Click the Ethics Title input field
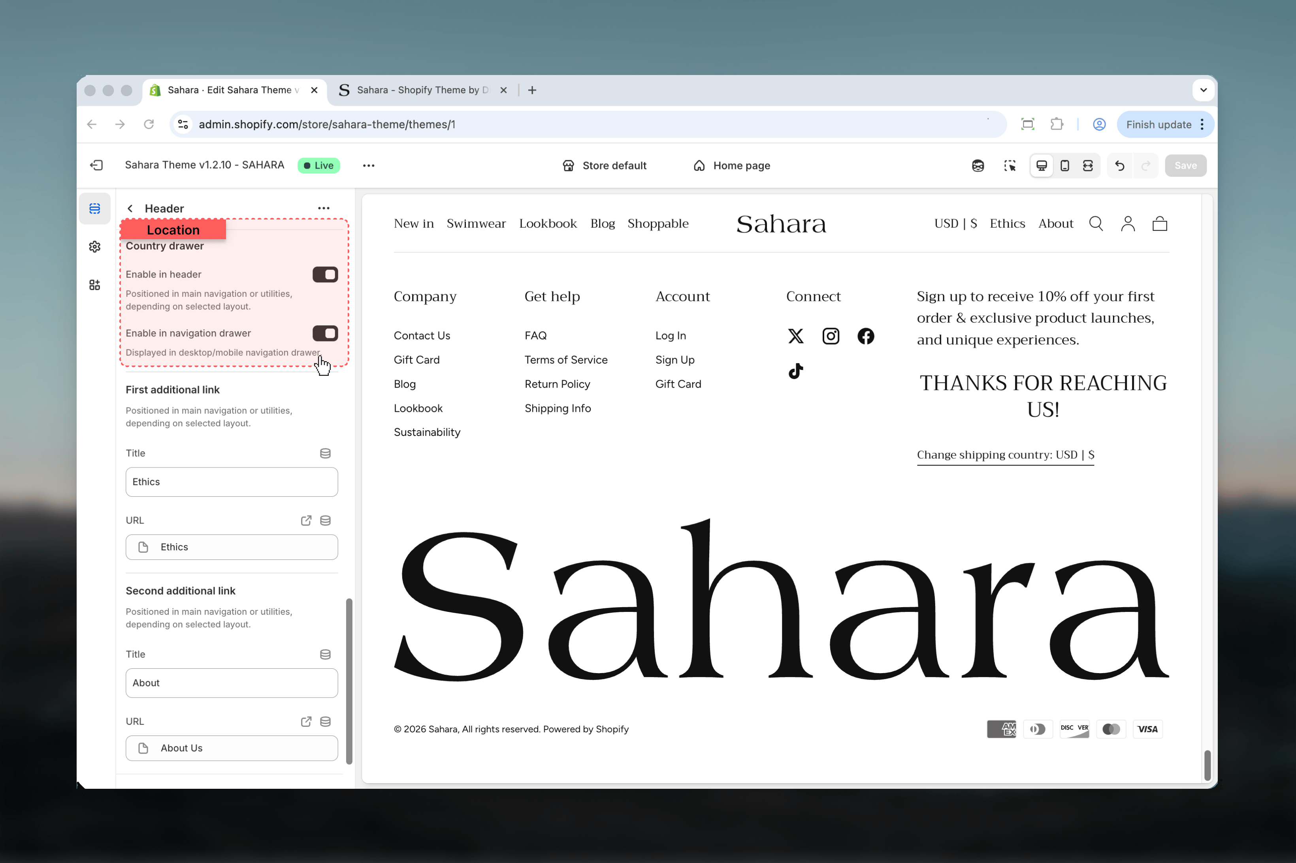The height and width of the screenshot is (863, 1296). point(231,482)
